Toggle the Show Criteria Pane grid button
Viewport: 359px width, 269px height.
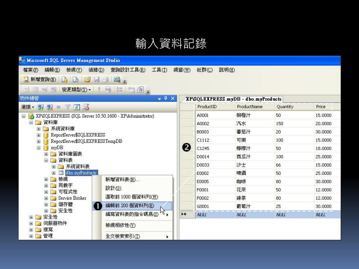(35, 89)
